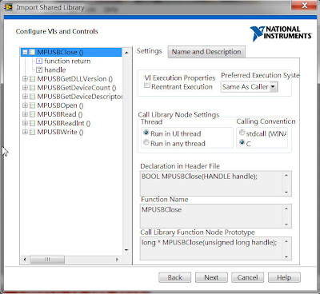Click the tree scroll right arrow

117,259
